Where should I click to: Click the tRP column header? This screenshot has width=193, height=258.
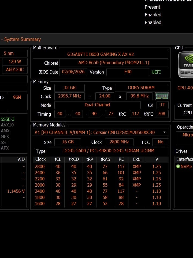(90, 159)
